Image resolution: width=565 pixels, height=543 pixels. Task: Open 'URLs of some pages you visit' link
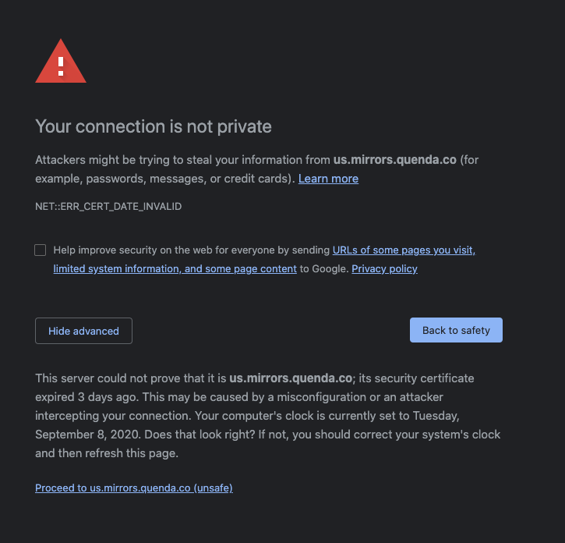404,250
